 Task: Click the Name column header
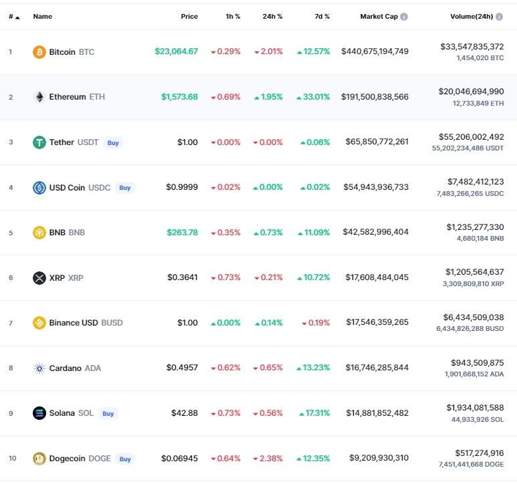(x=42, y=17)
